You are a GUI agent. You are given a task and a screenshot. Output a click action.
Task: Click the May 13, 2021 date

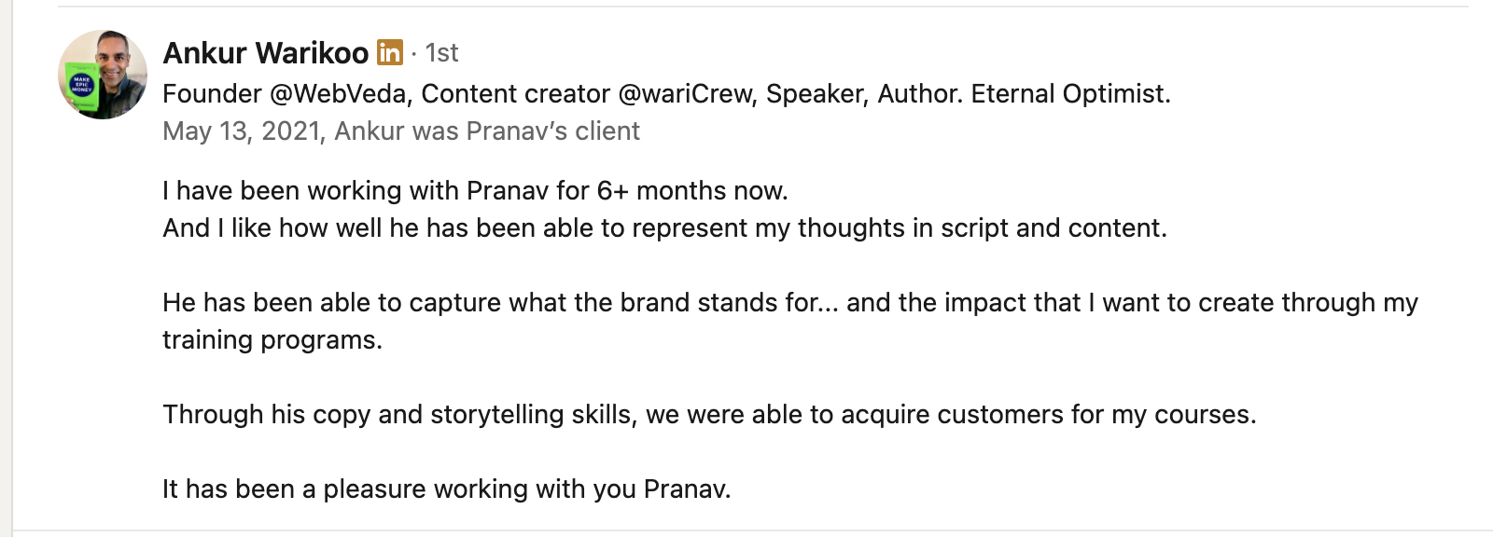coord(242,131)
